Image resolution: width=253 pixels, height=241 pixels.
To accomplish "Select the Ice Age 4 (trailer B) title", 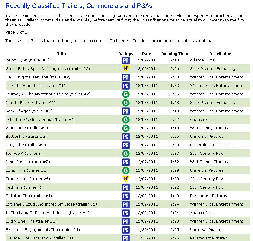I will click(x=24, y=153).
